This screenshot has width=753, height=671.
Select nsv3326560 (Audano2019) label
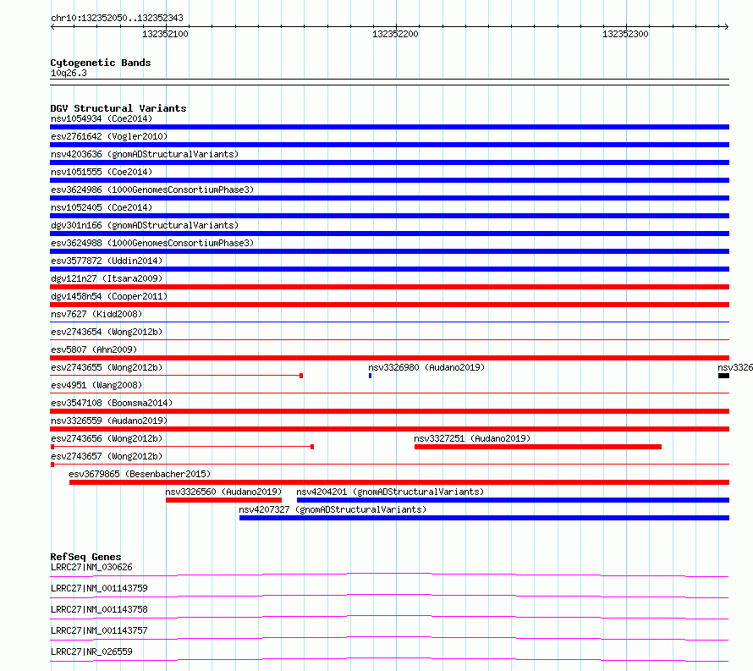(223, 492)
